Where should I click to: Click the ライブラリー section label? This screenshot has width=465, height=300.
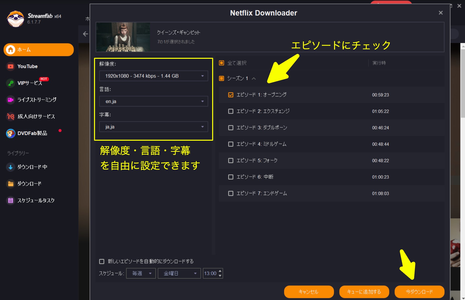[x=18, y=153]
